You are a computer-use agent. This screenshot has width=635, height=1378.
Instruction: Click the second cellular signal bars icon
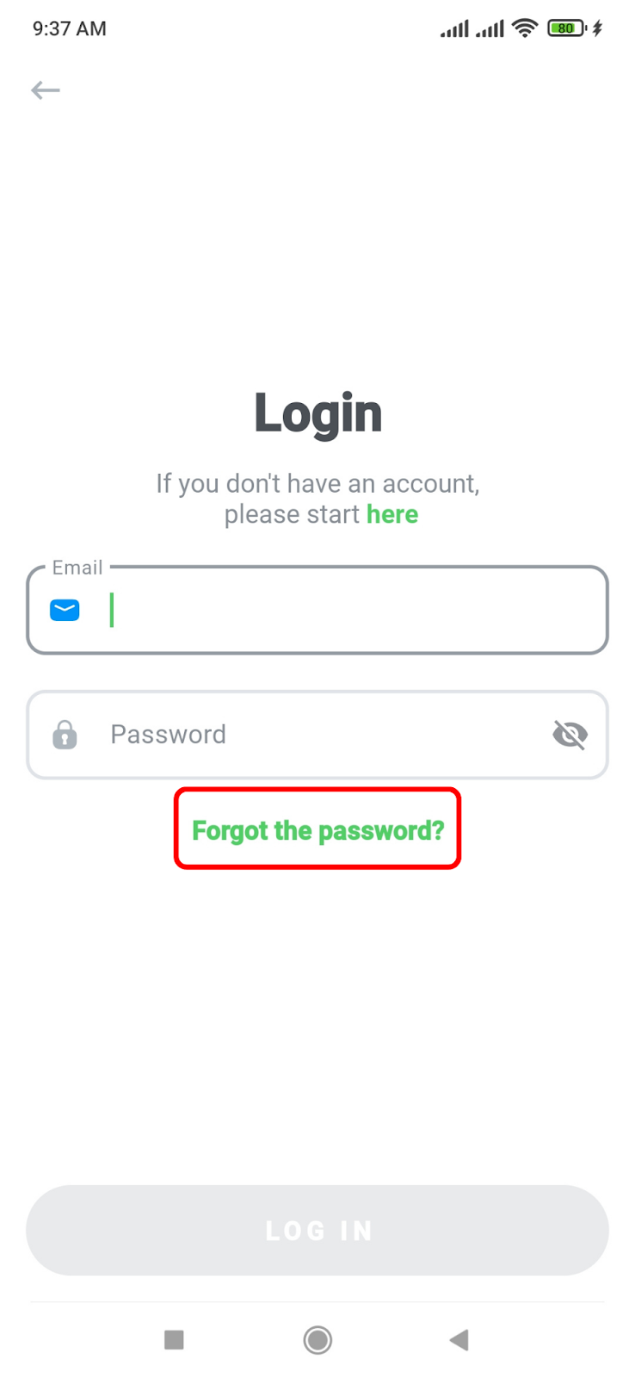(490, 29)
